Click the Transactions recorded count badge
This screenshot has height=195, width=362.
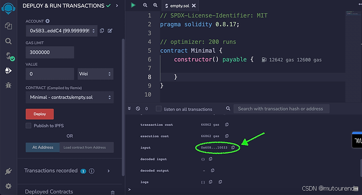tap(83, 171)
